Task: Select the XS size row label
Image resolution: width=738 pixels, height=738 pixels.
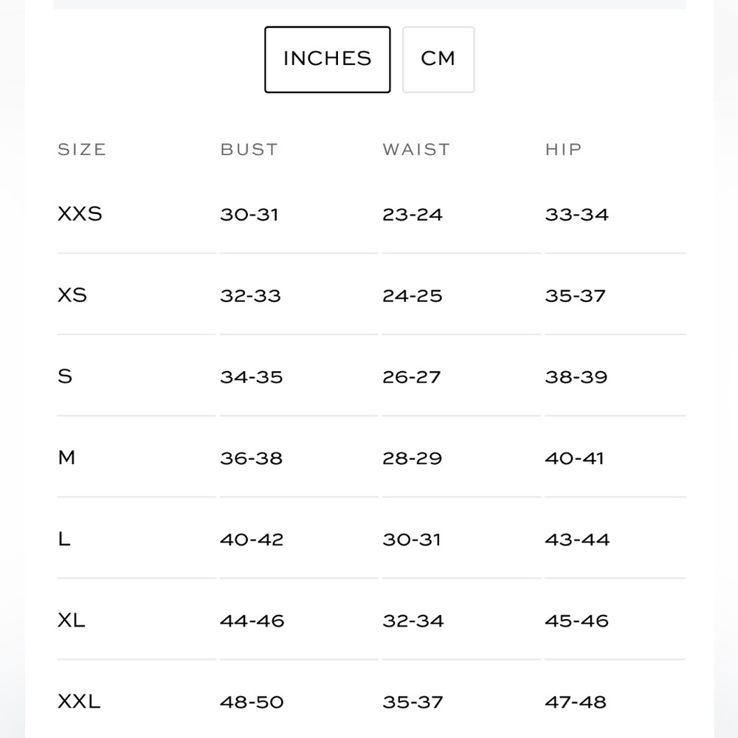Action: (x=72, y=295)
